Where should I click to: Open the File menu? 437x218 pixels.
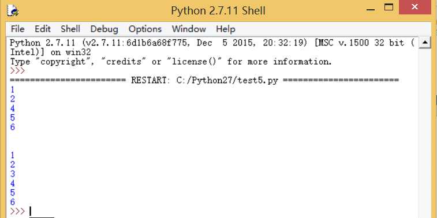[17, 29]
